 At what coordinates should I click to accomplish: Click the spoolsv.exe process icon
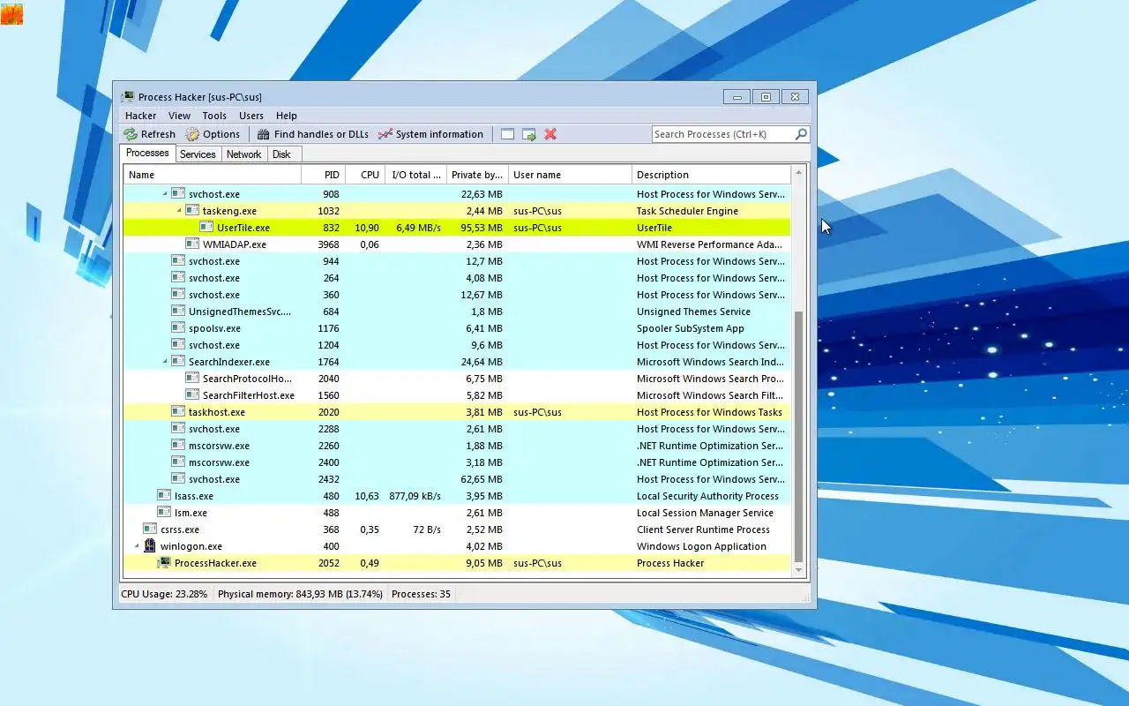(x=177, y=328)
